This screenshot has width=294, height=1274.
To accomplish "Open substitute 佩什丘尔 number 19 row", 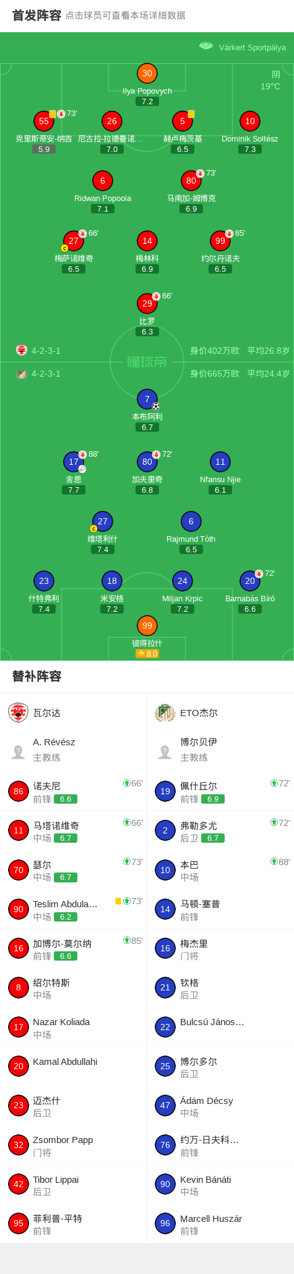I will coord(220,791).
